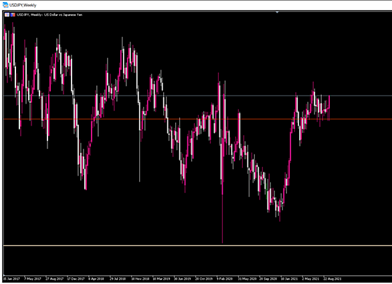
Task: Click the 10 Jan 2021 date label
Action: tap(289, 279)
